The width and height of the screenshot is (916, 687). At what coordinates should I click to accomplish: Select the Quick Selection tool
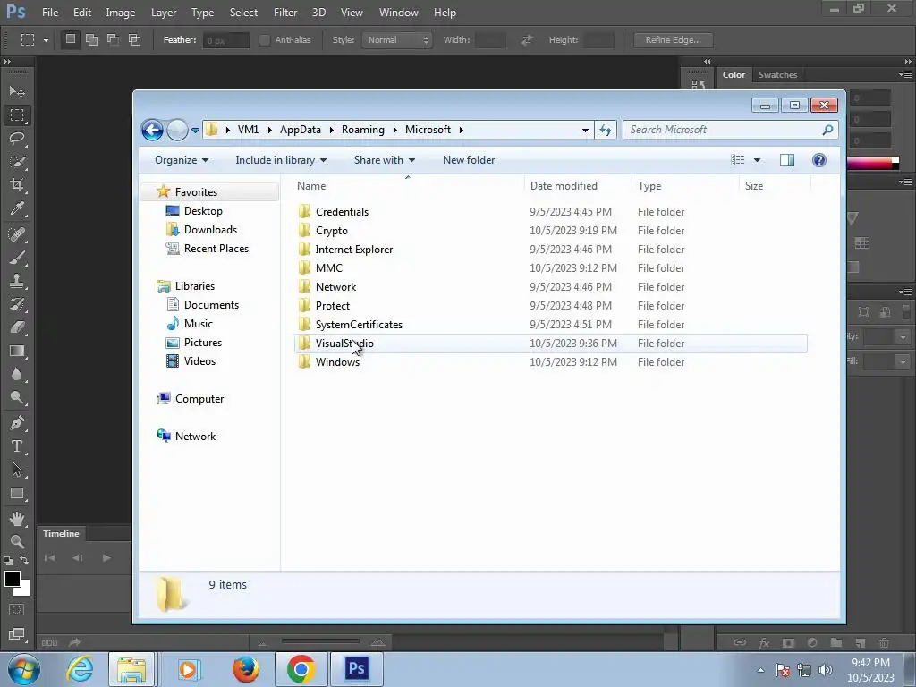[17, 162]
